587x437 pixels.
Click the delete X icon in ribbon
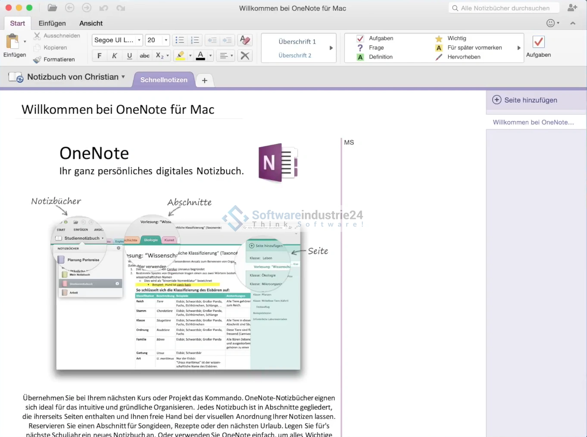[x=245, y=56]
